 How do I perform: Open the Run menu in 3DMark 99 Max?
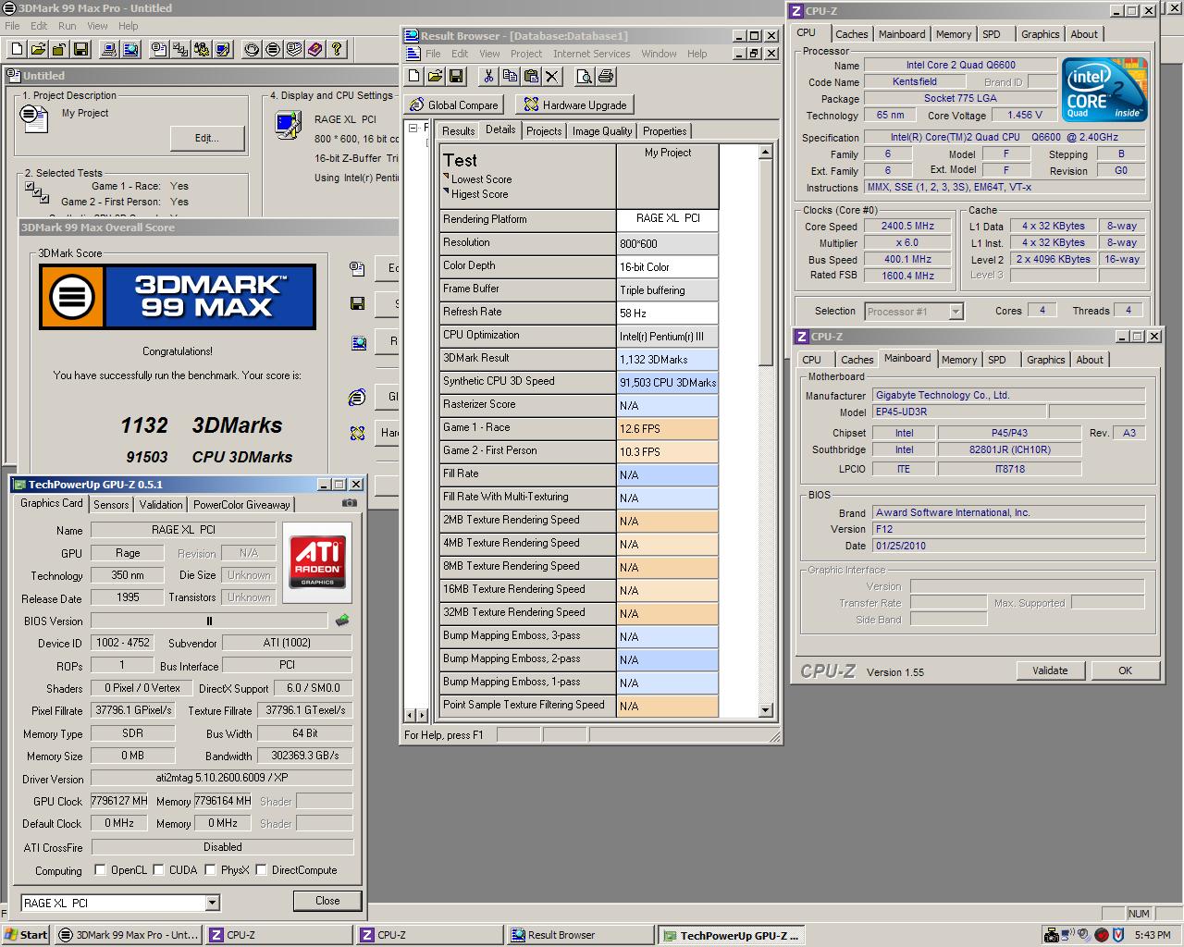click(68, 26)
